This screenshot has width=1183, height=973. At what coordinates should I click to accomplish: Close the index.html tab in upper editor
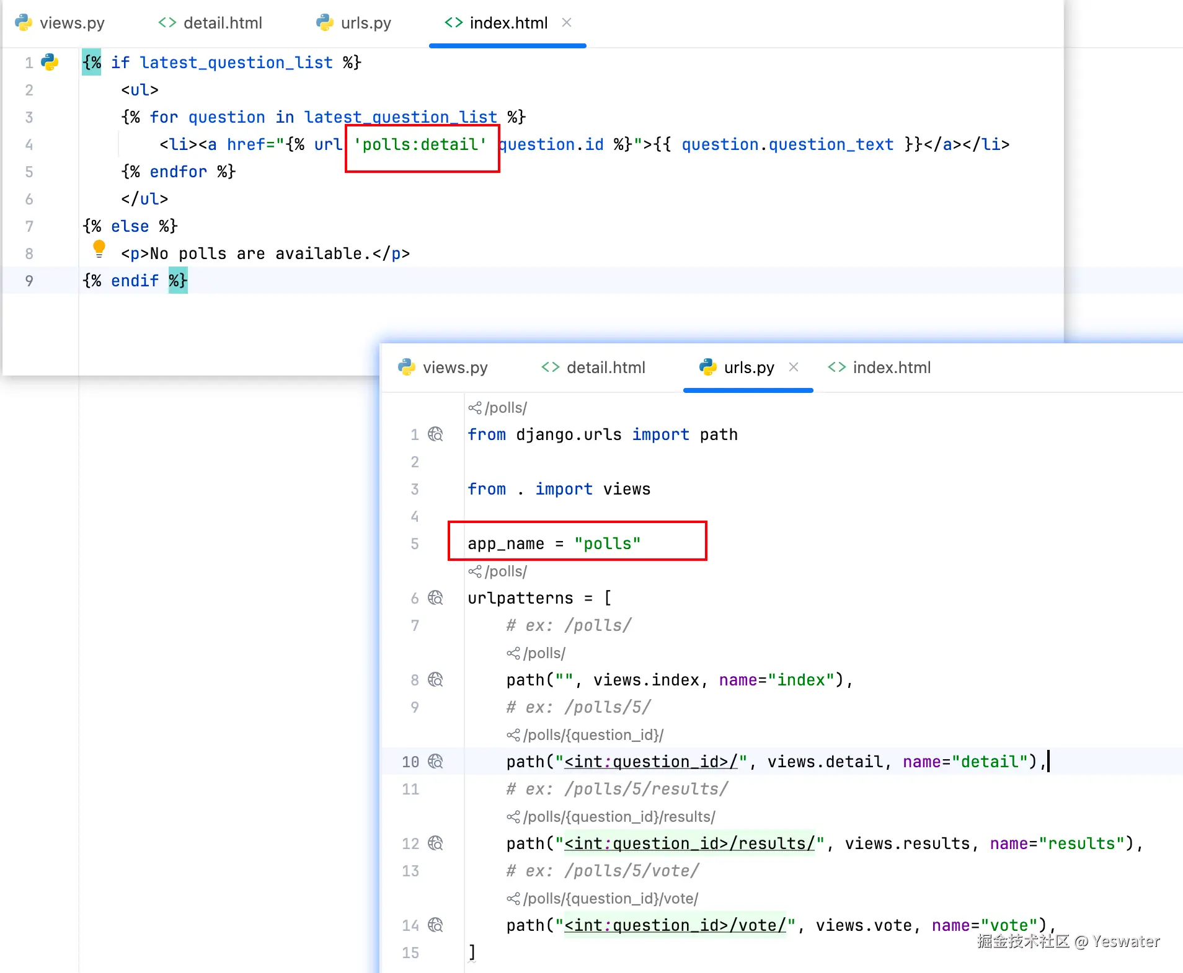point(567,22)
